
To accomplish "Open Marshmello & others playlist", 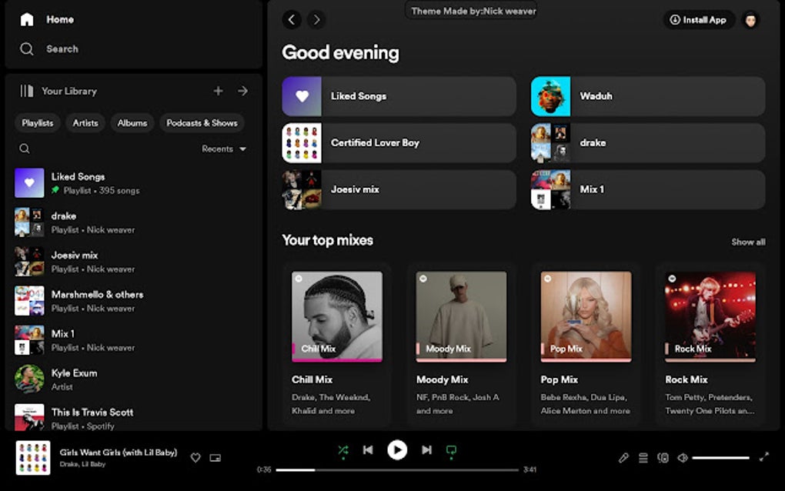I will pos(134,301).
